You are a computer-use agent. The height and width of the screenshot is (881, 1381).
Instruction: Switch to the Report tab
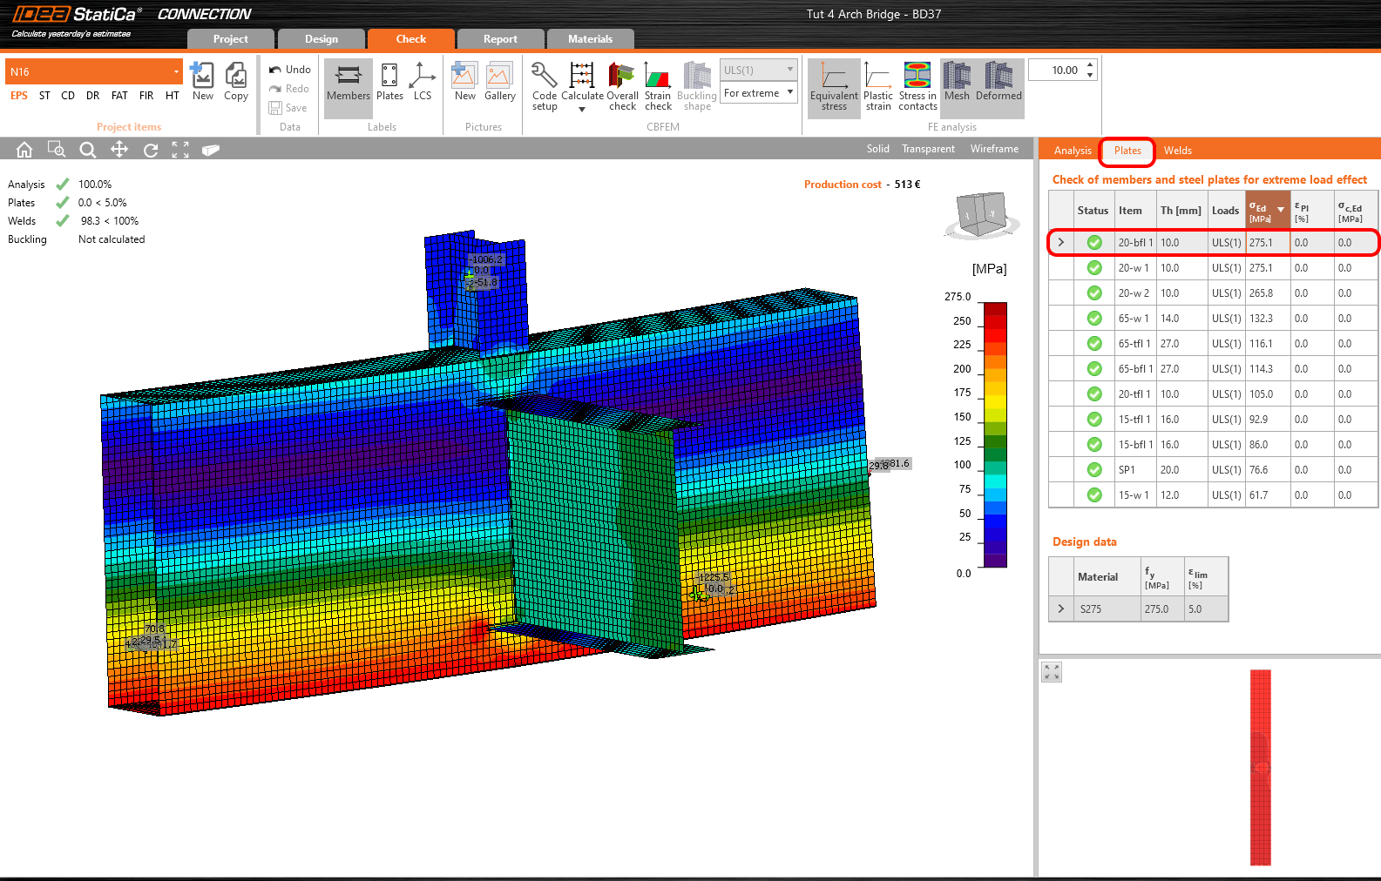(500, 39)
